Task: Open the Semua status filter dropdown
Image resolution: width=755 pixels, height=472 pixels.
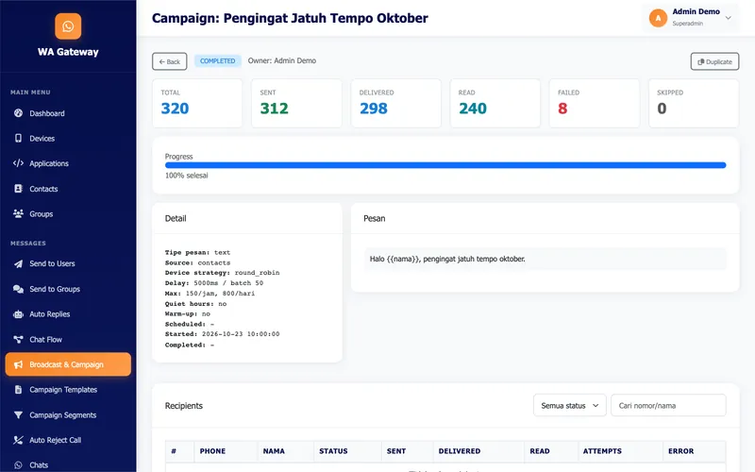Action: coord(570,406)
